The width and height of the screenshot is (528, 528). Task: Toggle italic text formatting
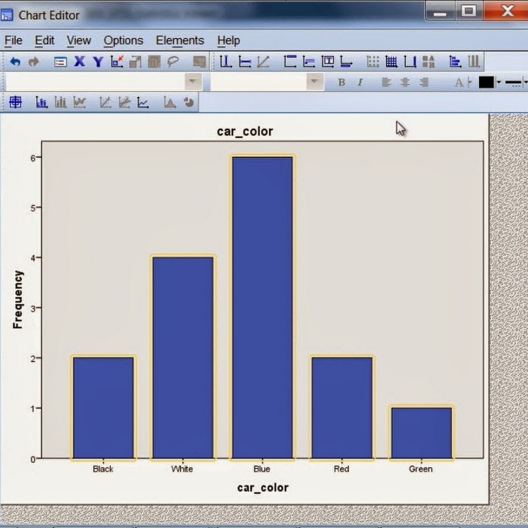[x=360, y=83]
